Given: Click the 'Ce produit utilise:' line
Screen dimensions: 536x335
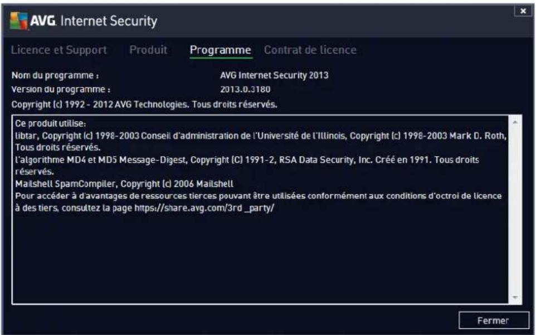Looking at the screenshot, I should coord(51,123).
